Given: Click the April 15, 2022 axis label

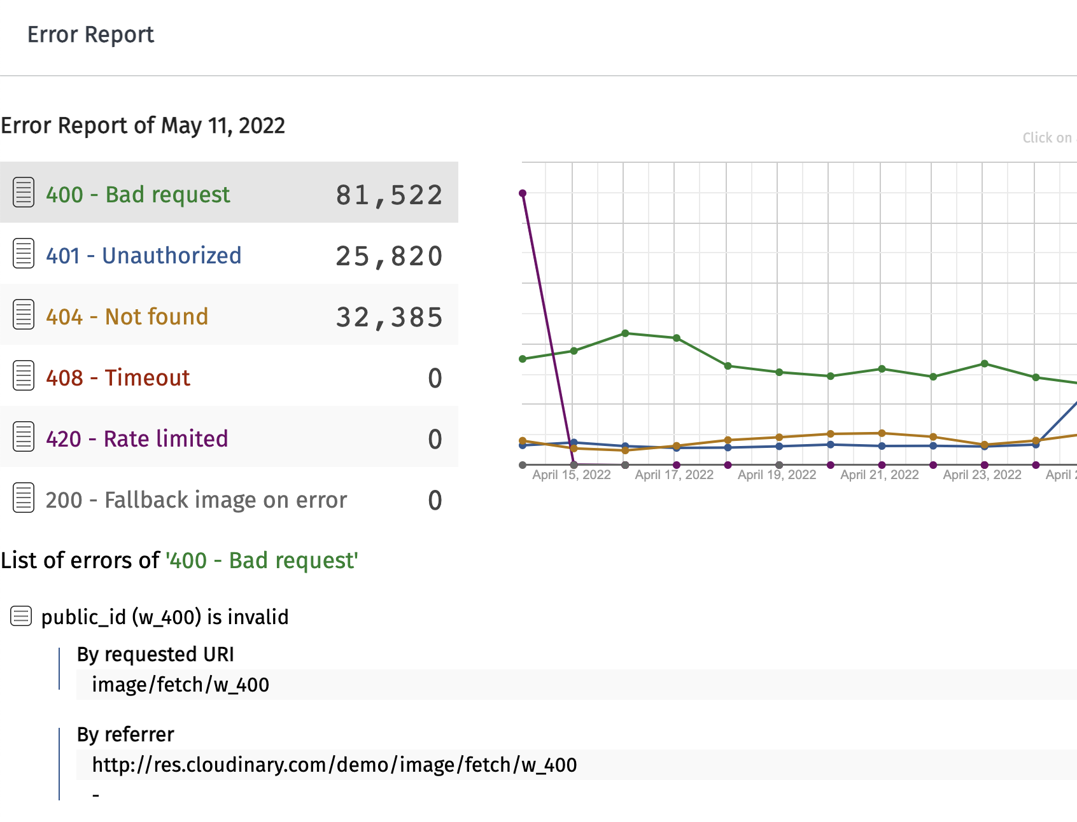Looking at the screenshot, I should (x=572, y=475).
